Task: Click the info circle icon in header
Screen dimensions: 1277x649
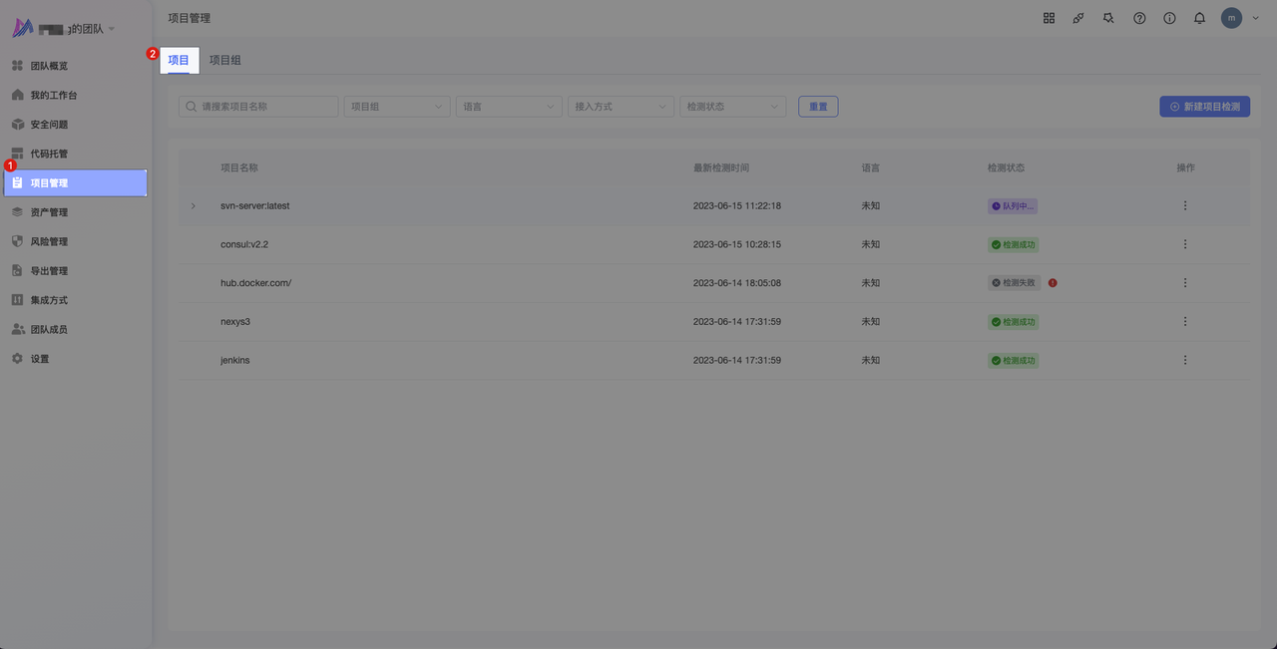Action: click(1169, 18)
